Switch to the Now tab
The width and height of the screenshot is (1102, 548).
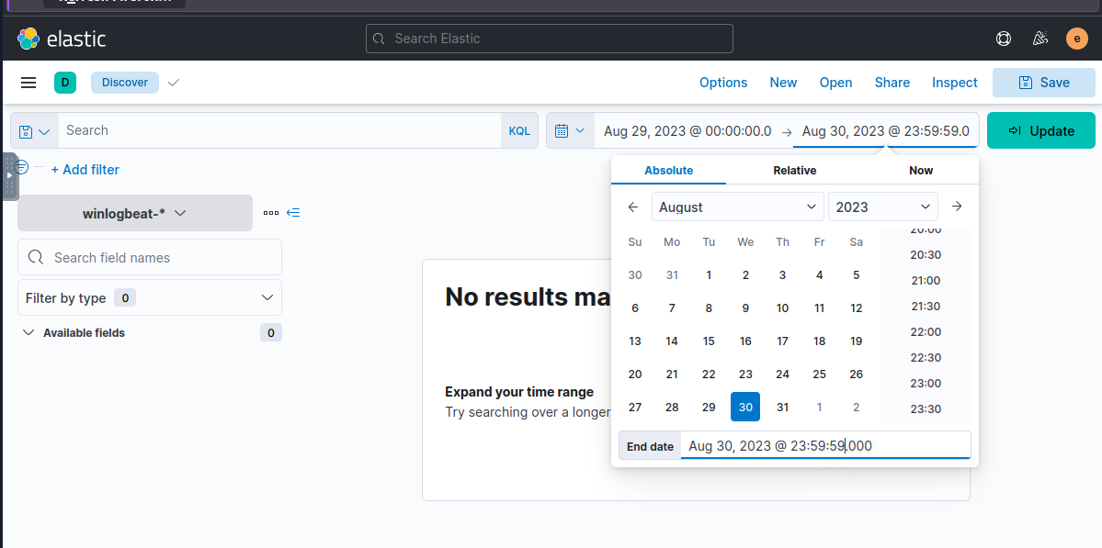(x=920, y=171)
